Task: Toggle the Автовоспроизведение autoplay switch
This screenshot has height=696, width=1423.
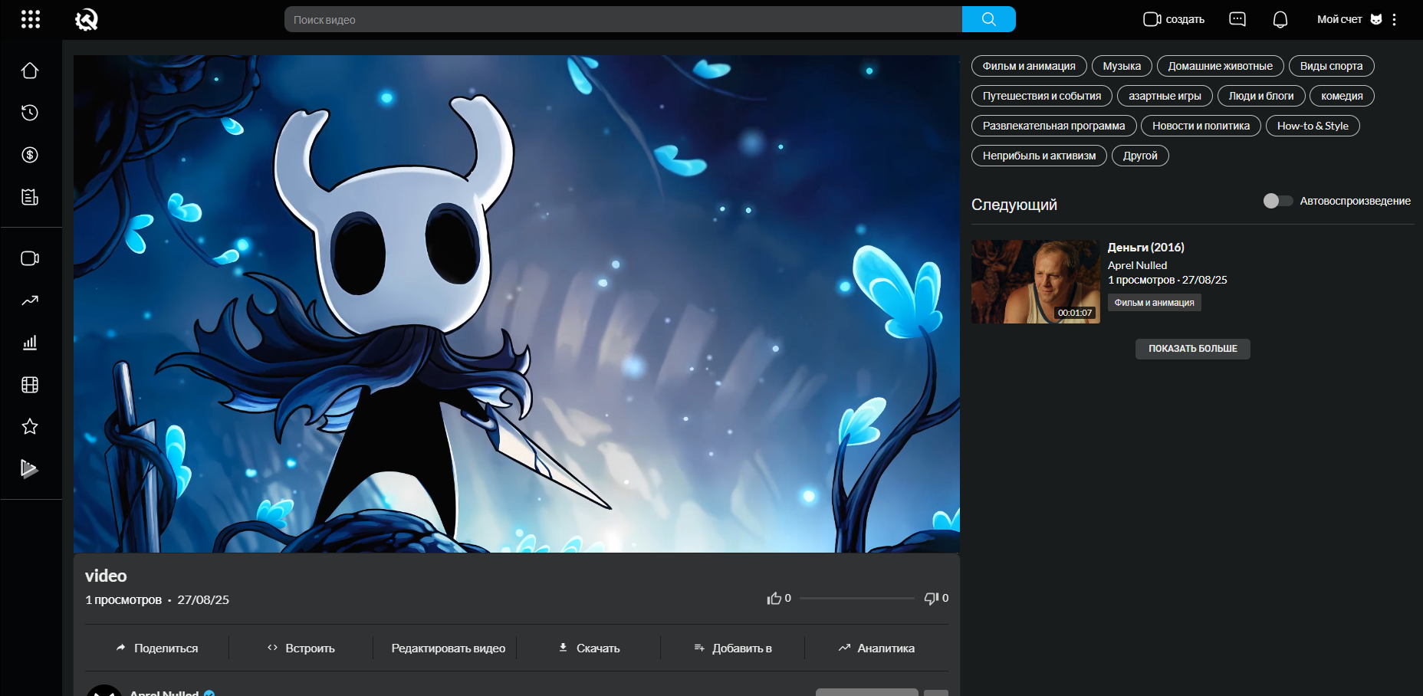Action: (1278, 201)
